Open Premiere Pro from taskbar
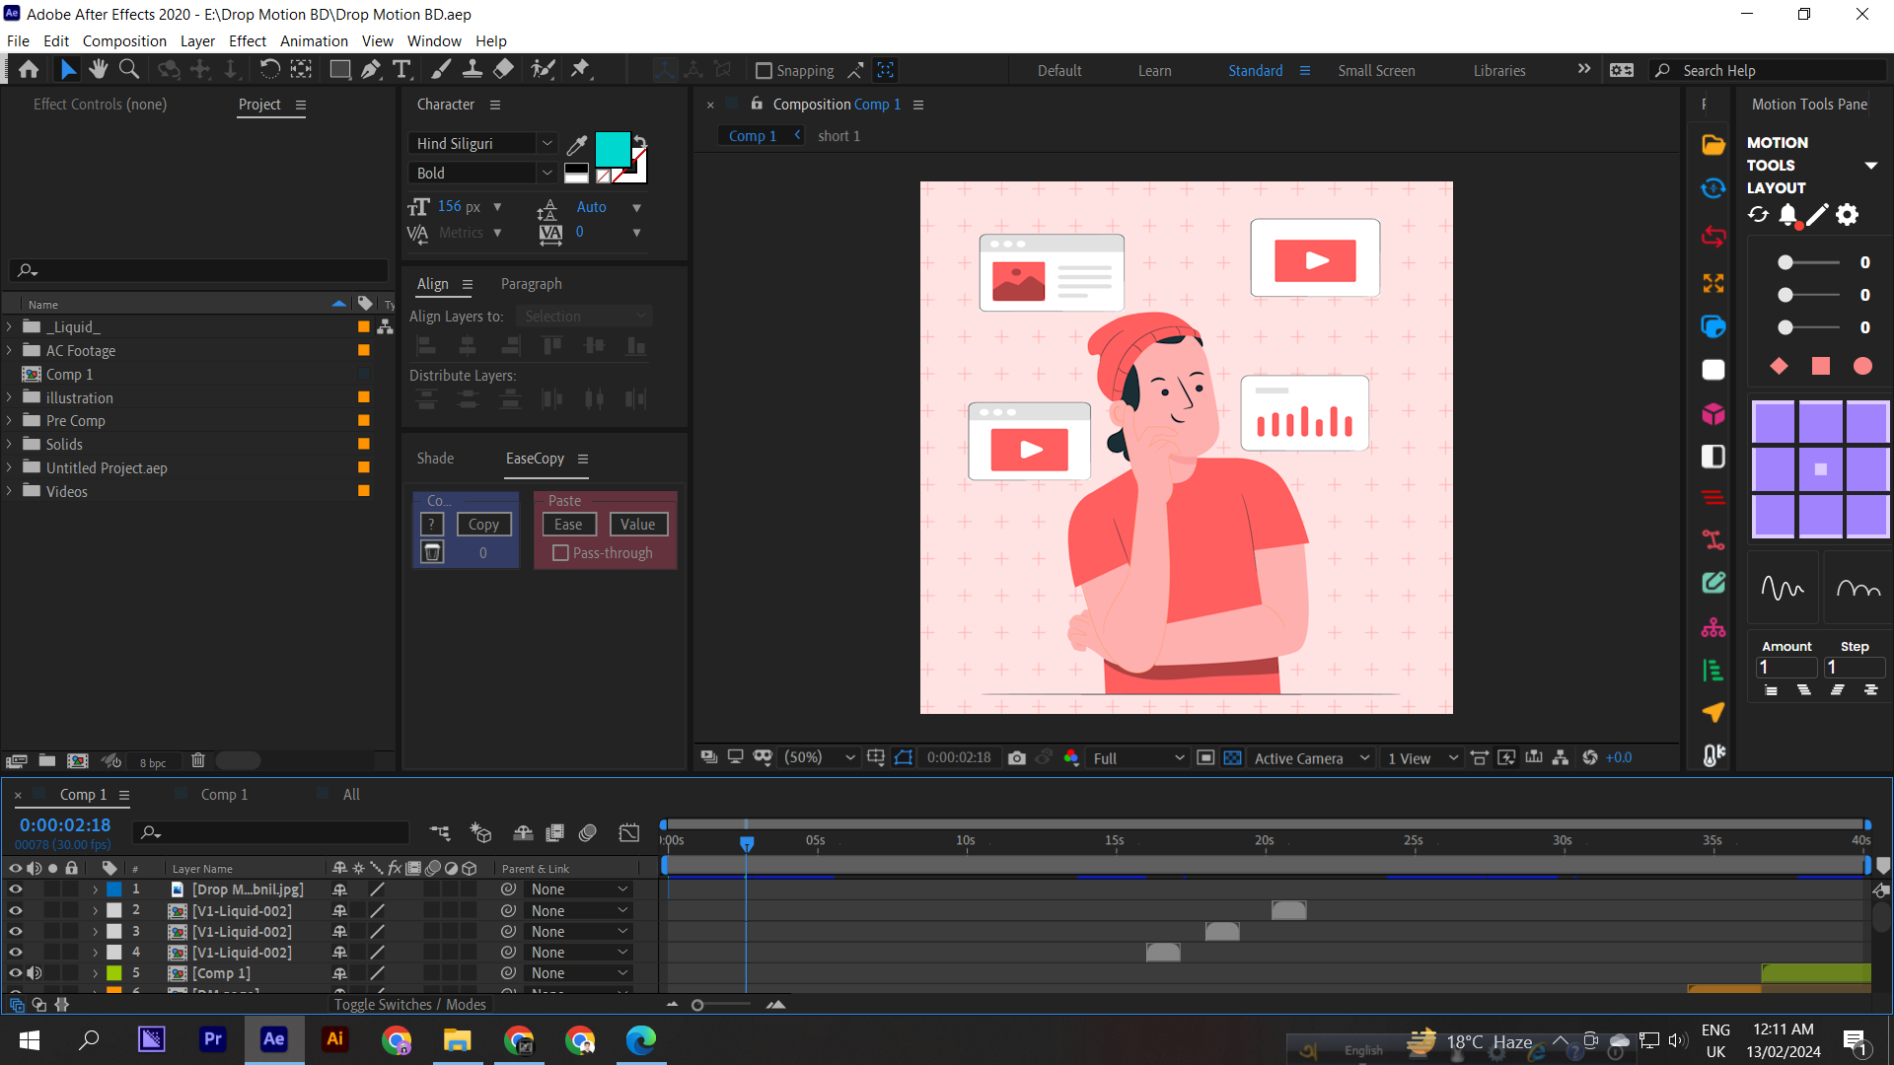Viewport: 1894px width, 1065px height. tap(213, 1039)
